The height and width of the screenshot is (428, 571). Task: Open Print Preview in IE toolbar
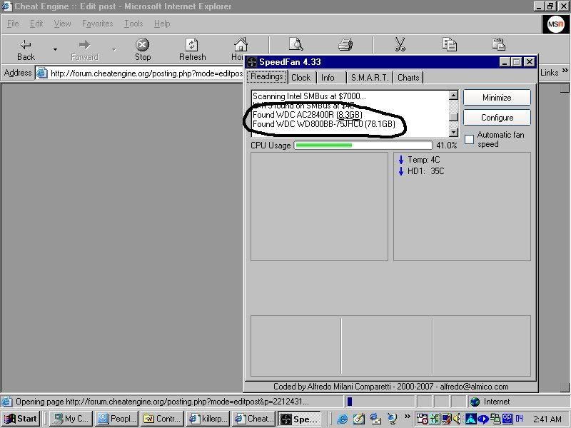pyautogui.click(x=296, y=44)
